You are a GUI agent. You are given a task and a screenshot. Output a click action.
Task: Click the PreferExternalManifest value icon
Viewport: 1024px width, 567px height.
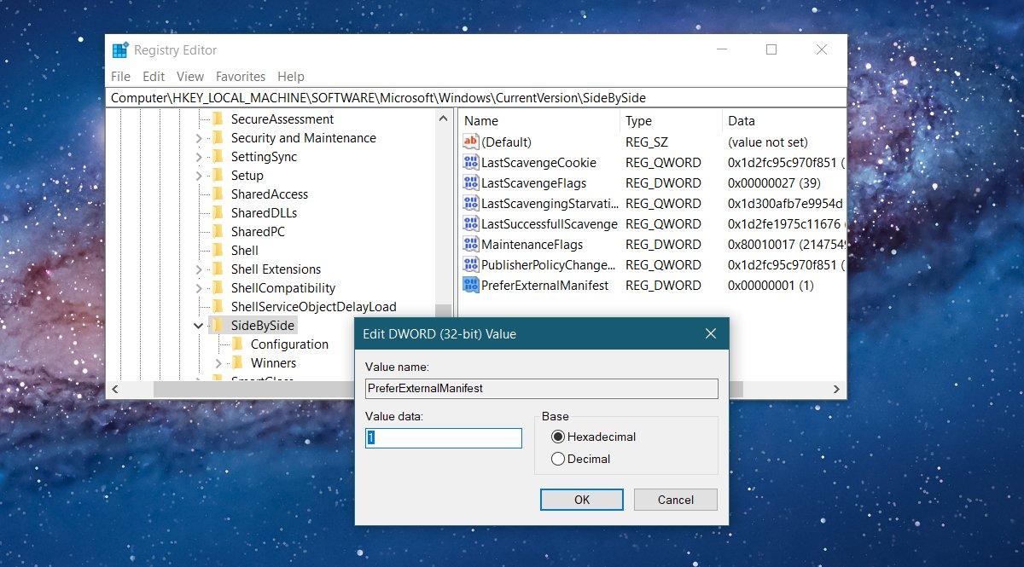click(x=471, y=286)
